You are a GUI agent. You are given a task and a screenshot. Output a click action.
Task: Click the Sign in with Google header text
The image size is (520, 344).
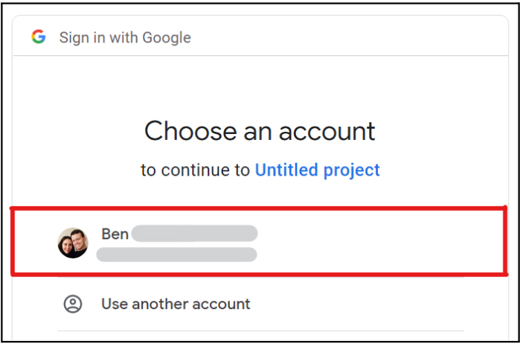[x=125, y=37]
